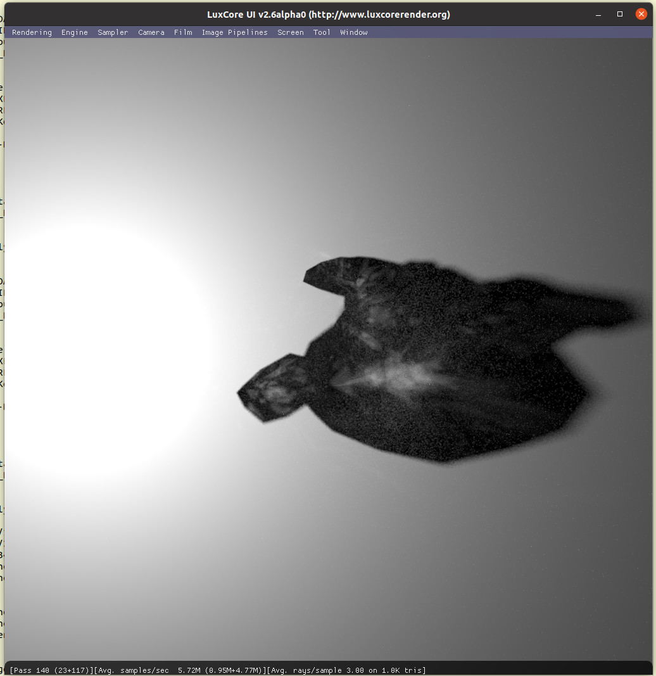Open the Tool menu

pos(322,32)
